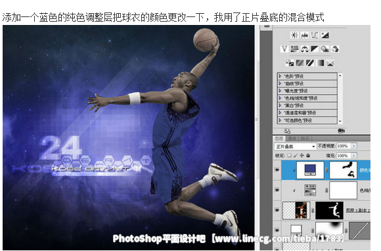Screen dimensions: 381x251
Task: Click presets list scrollbar up arrow
Action: tap(340, 76)
